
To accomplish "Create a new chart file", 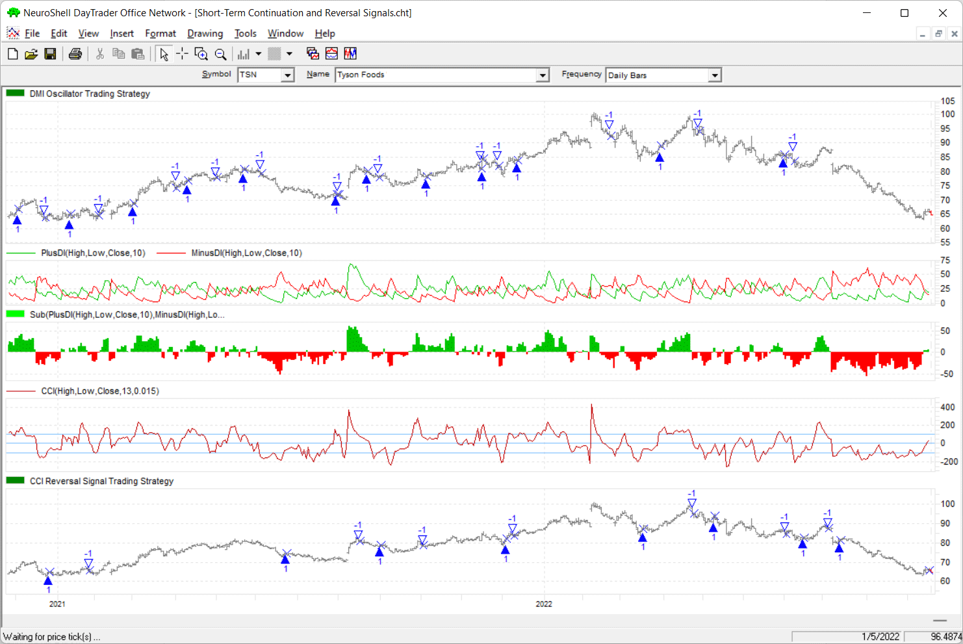I will click(x=12, y=54).
